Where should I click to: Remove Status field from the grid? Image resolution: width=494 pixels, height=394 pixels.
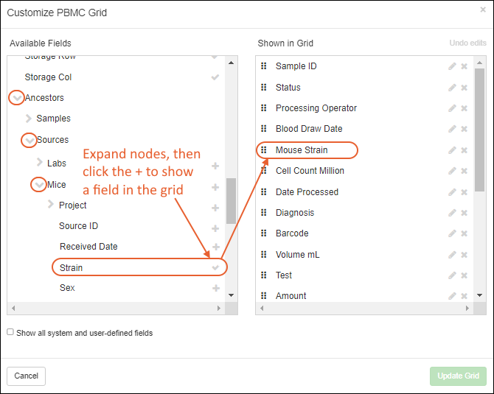point(465,88)
